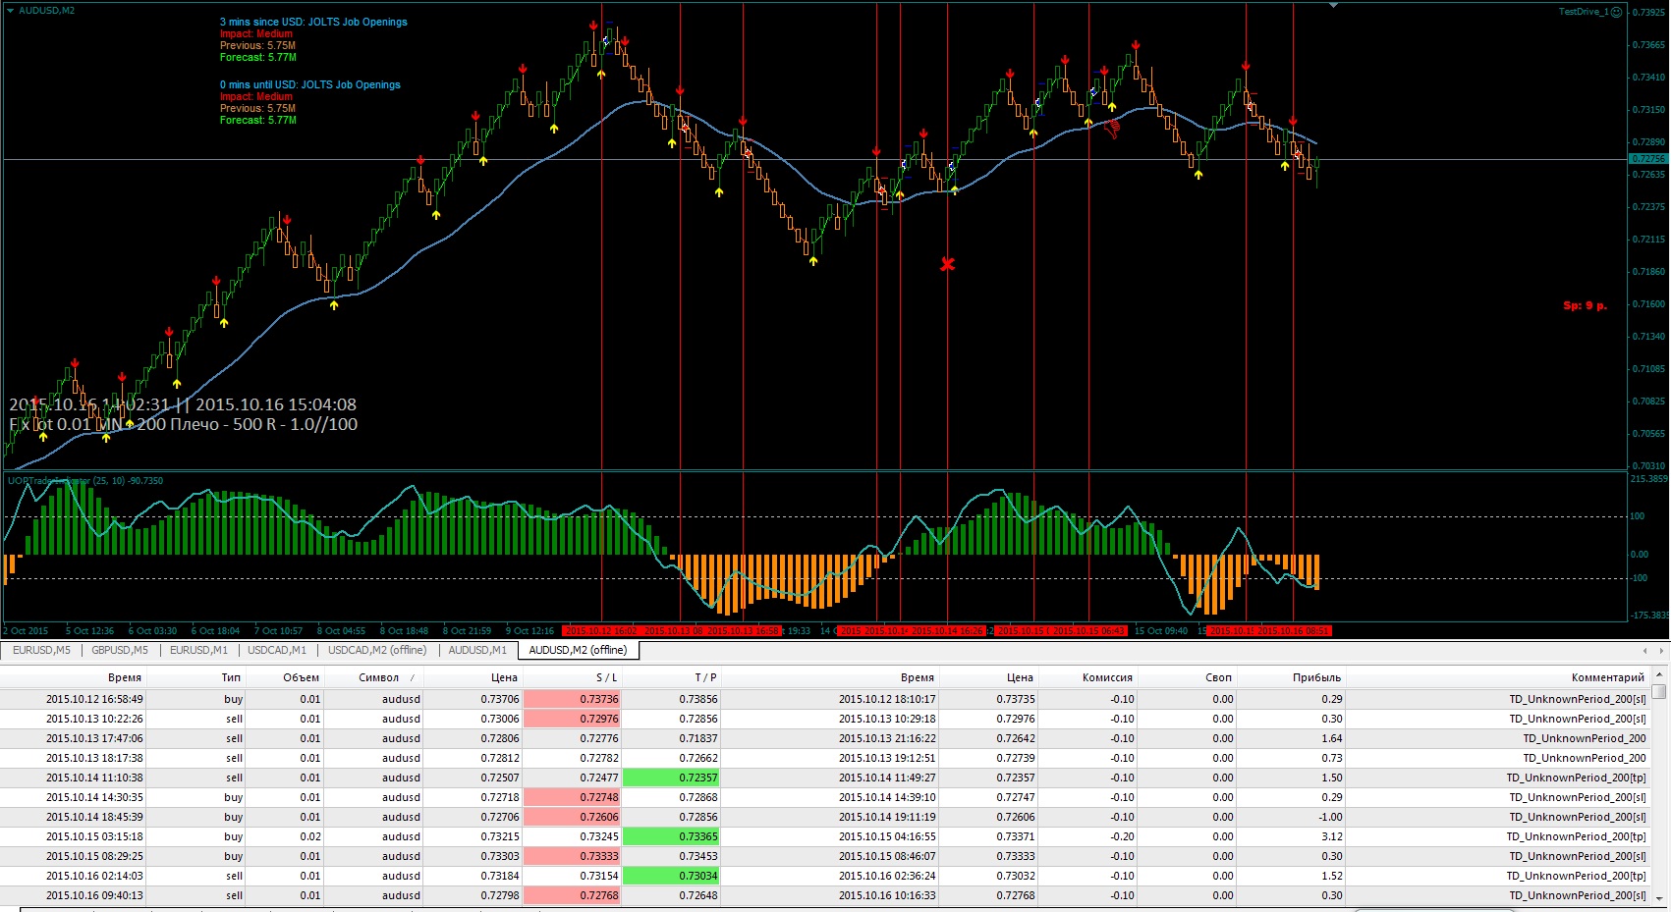Select trade row opened 2015.10.13 17:47:06
Screen dimensions: 1671x912
[x=825, y=738]
